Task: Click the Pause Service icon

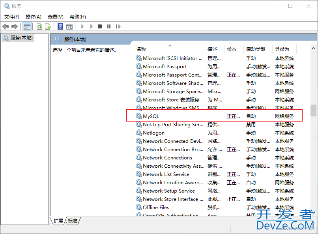Action: [109, 26]
